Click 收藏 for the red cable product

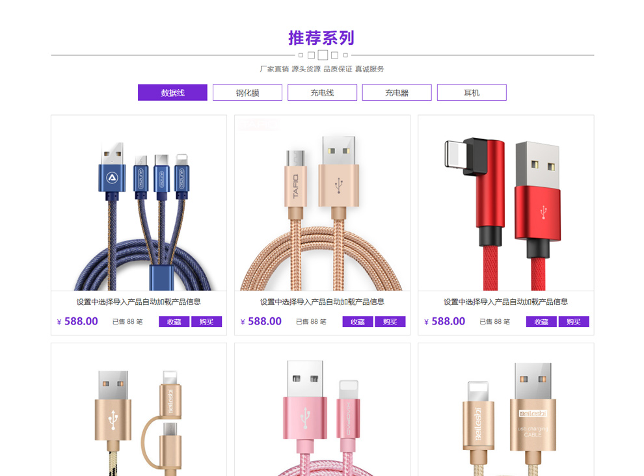click(x=541, y=322)
